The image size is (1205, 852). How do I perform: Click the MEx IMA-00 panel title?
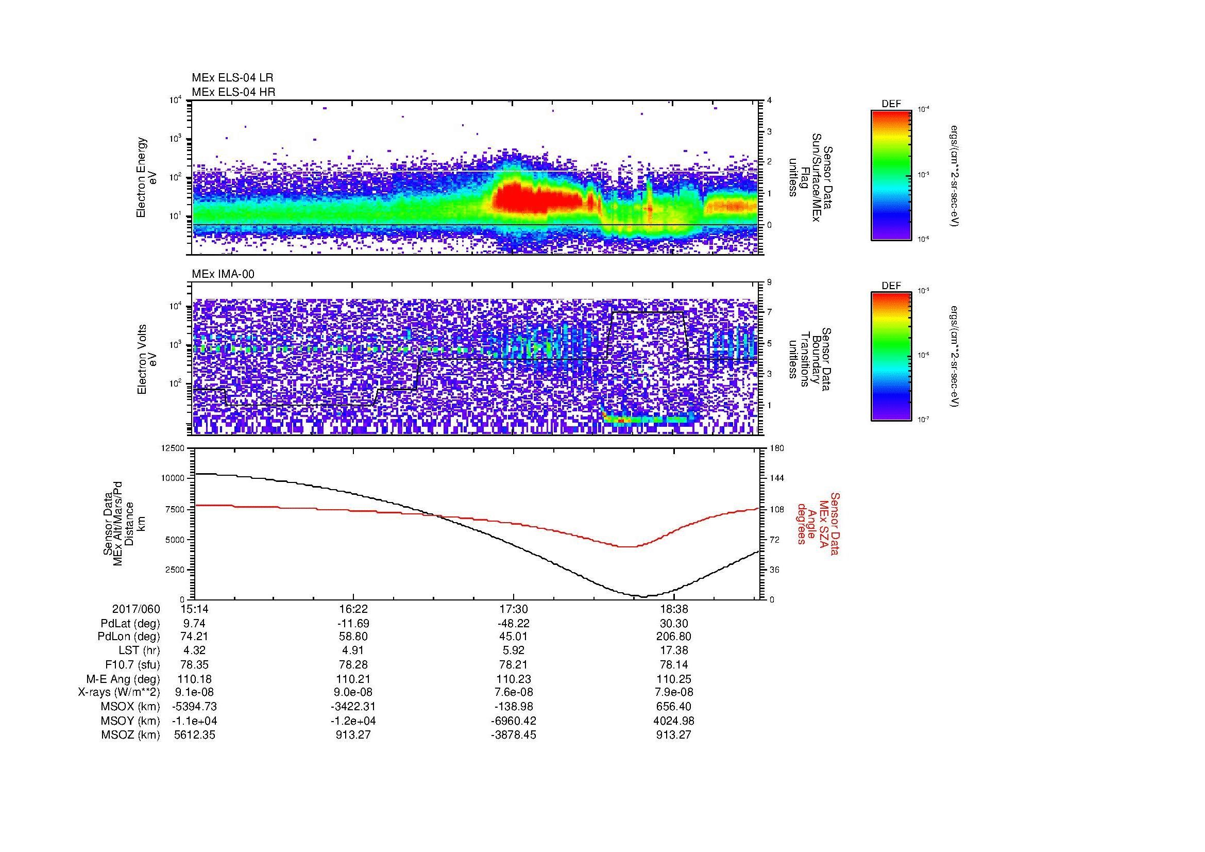click(223, 274)
